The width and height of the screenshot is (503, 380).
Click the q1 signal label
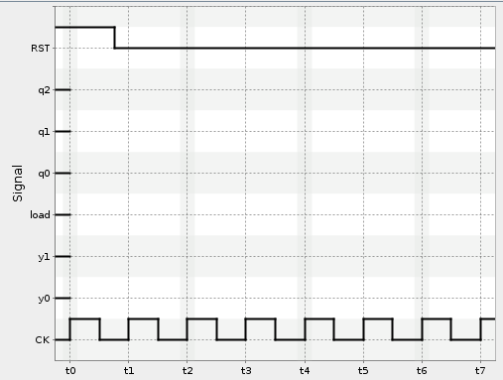click(44, 132)
